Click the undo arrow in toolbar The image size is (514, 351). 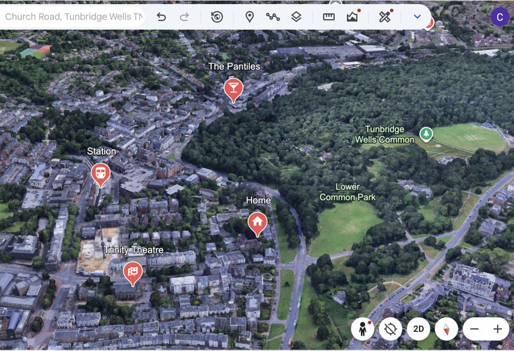point(161,17)
